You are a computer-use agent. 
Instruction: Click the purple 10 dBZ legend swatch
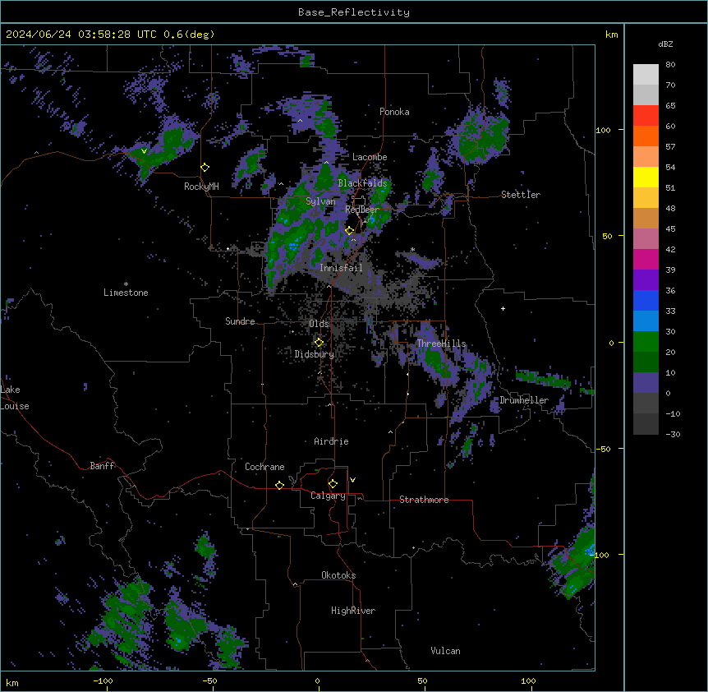coord(646,383)
